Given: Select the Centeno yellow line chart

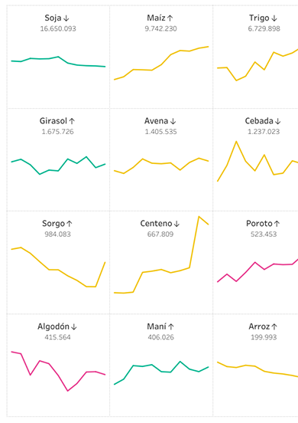Looking at the screenshot, I should pyautogui.click(x=161, y=254).
